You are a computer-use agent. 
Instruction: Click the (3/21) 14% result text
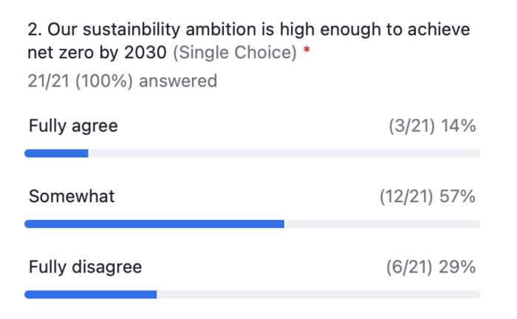(x=432, y=126)
